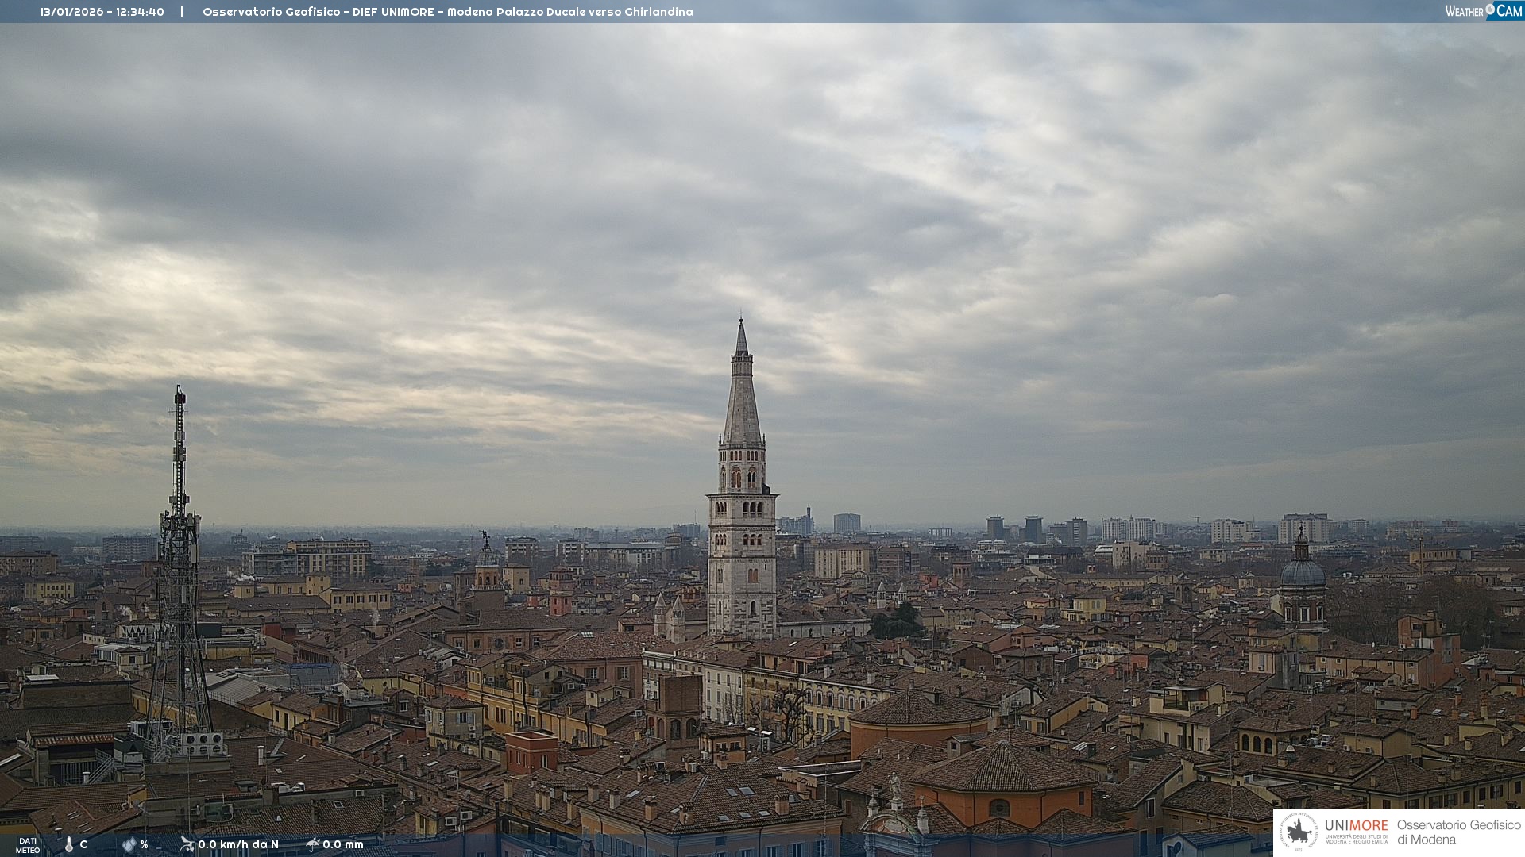The width and height of the screenshot is (1525, 857).
Task: Open the DATI METEO label
Action: coord(28,845)
